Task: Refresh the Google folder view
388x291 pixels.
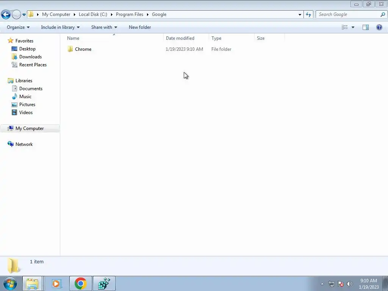Action: [308, 15]
